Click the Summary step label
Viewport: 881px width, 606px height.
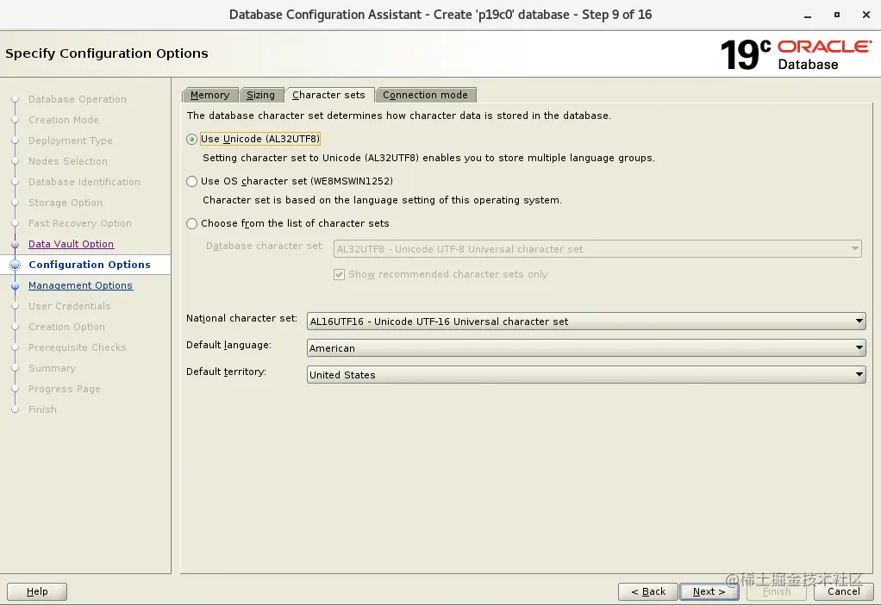coord(53,368)
